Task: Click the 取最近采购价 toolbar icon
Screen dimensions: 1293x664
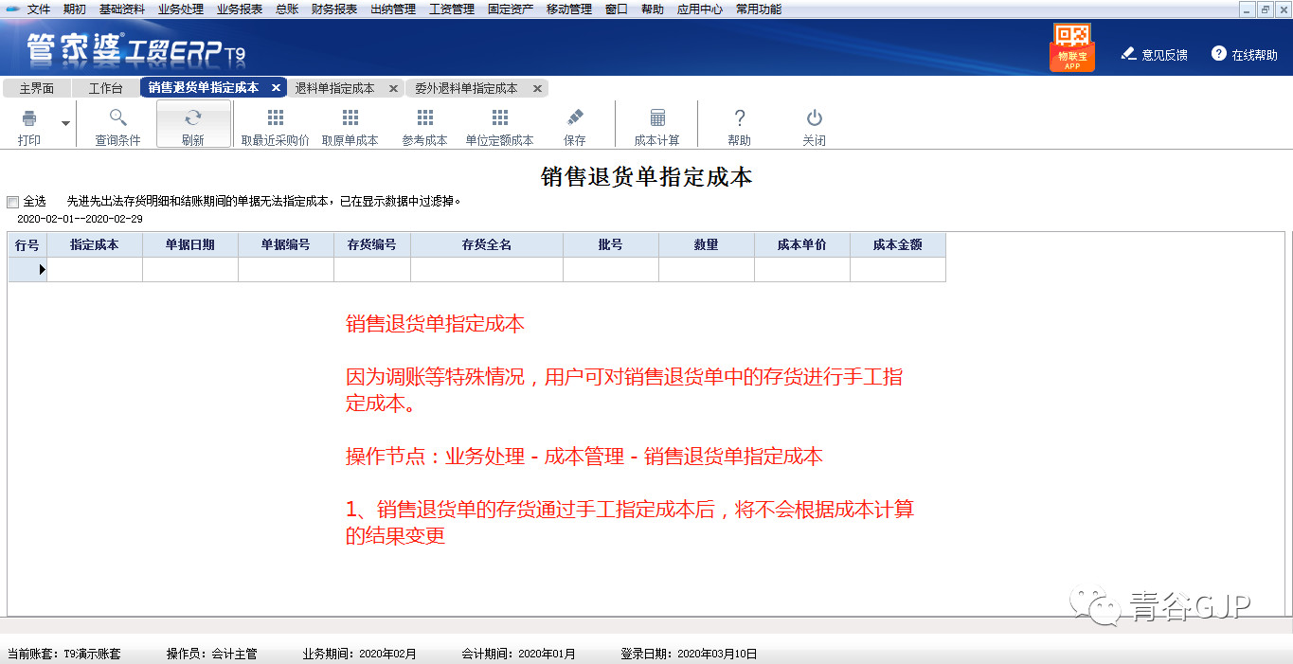Action: tap(274, 123)
